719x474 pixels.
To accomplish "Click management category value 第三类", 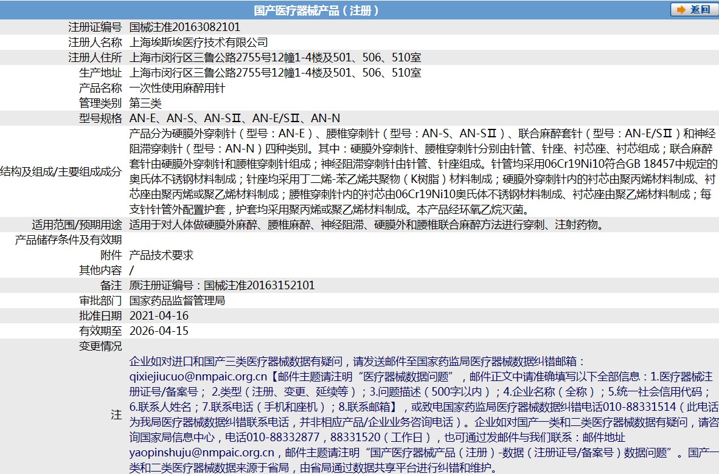I will click(x=145, y=103).
